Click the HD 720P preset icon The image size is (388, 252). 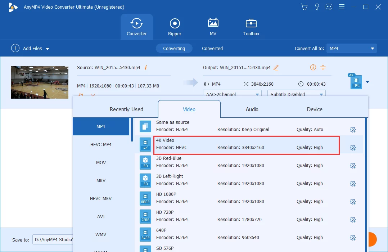tap(145, 216)
